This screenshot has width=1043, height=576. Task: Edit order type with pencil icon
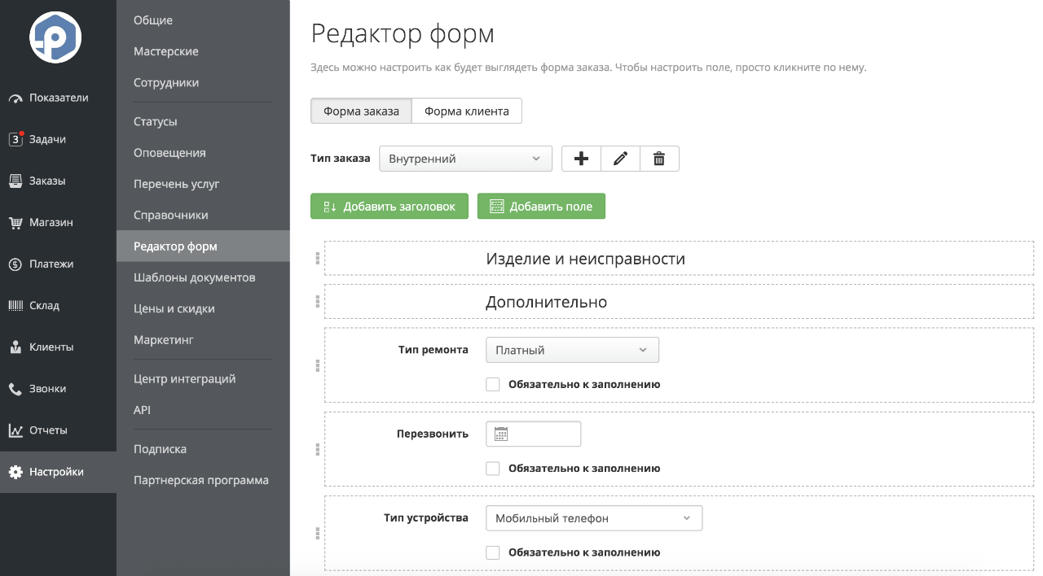(x=621, y=159)
